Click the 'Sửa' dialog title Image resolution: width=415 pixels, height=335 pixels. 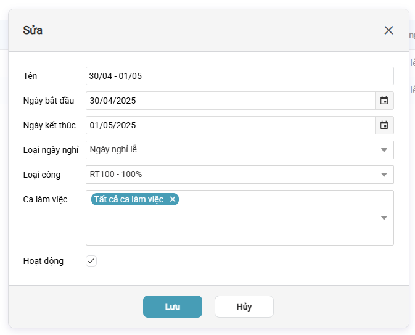(33, 30)
